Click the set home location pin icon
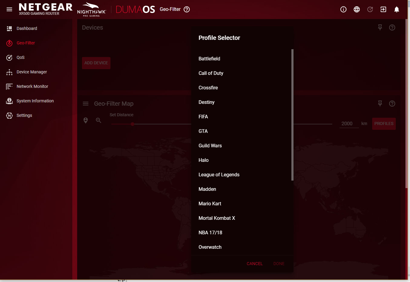This screenshot has width=410, height=282. pyautogui.click(x=86, y=120)
